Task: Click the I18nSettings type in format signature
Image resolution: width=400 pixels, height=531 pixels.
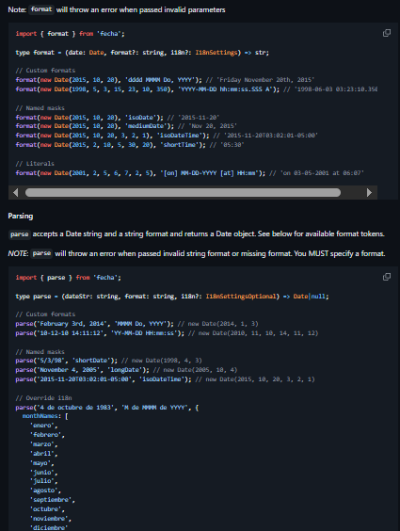Action: pos(216,53)
